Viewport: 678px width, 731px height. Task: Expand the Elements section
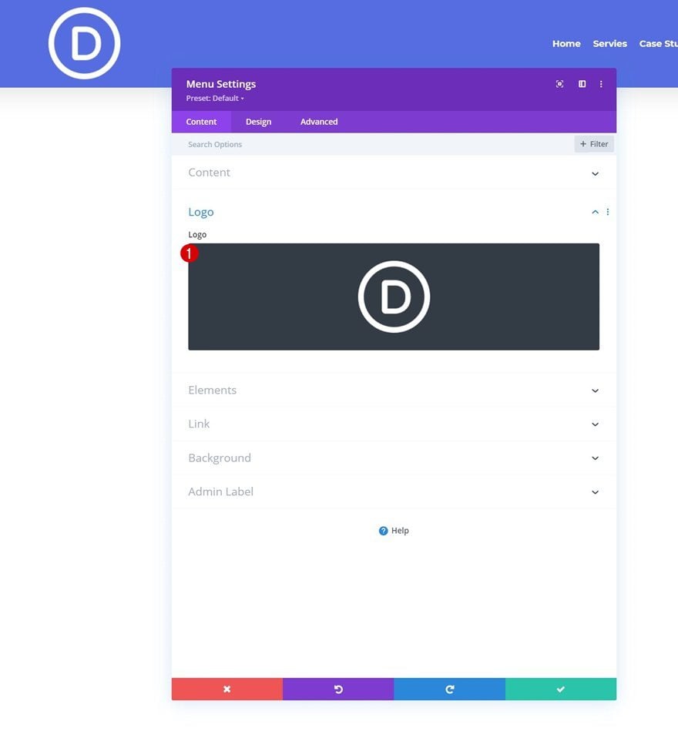tap(394, 391)
